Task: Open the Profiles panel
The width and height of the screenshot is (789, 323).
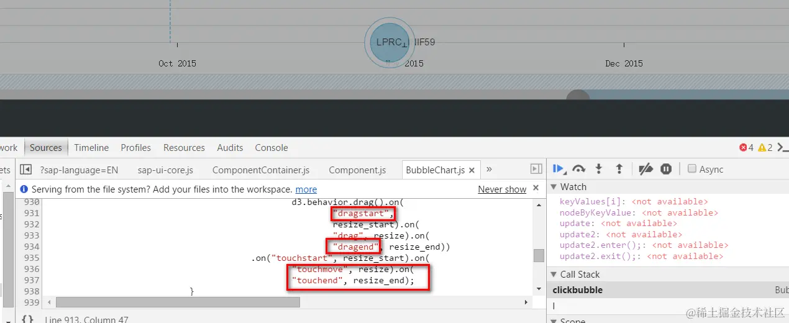Action: 136,148
